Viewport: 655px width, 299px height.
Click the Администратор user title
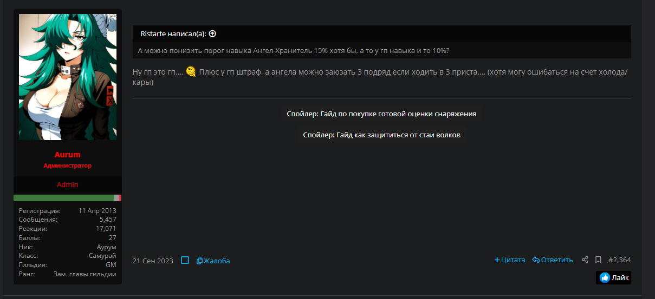(68, 165)
